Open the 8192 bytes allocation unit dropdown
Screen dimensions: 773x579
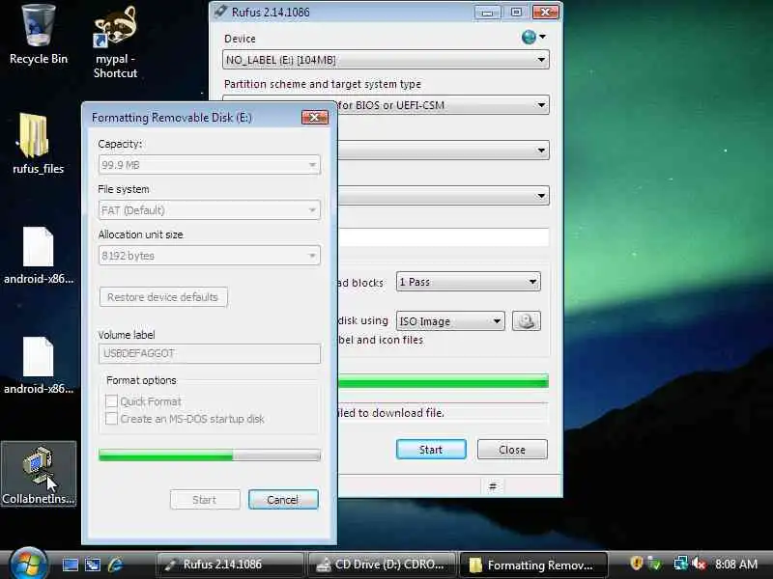click(x=209, y=256)
